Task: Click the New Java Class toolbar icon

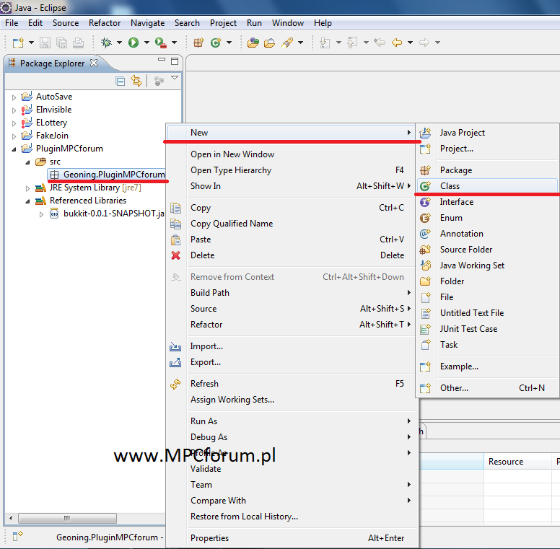Action: click(216, 43)
